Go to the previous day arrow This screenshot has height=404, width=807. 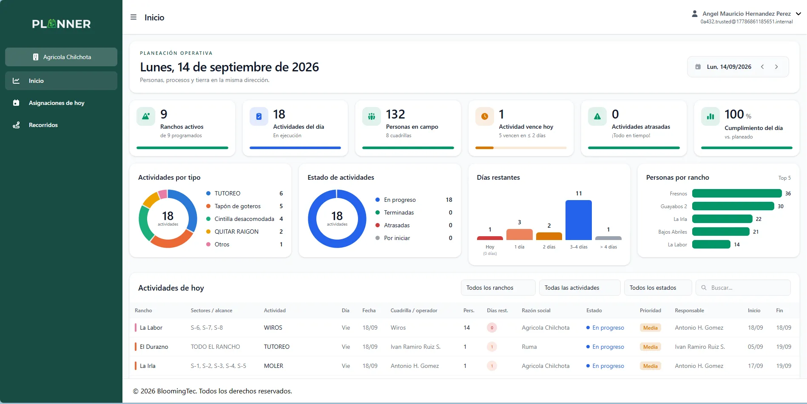point(762,67)
